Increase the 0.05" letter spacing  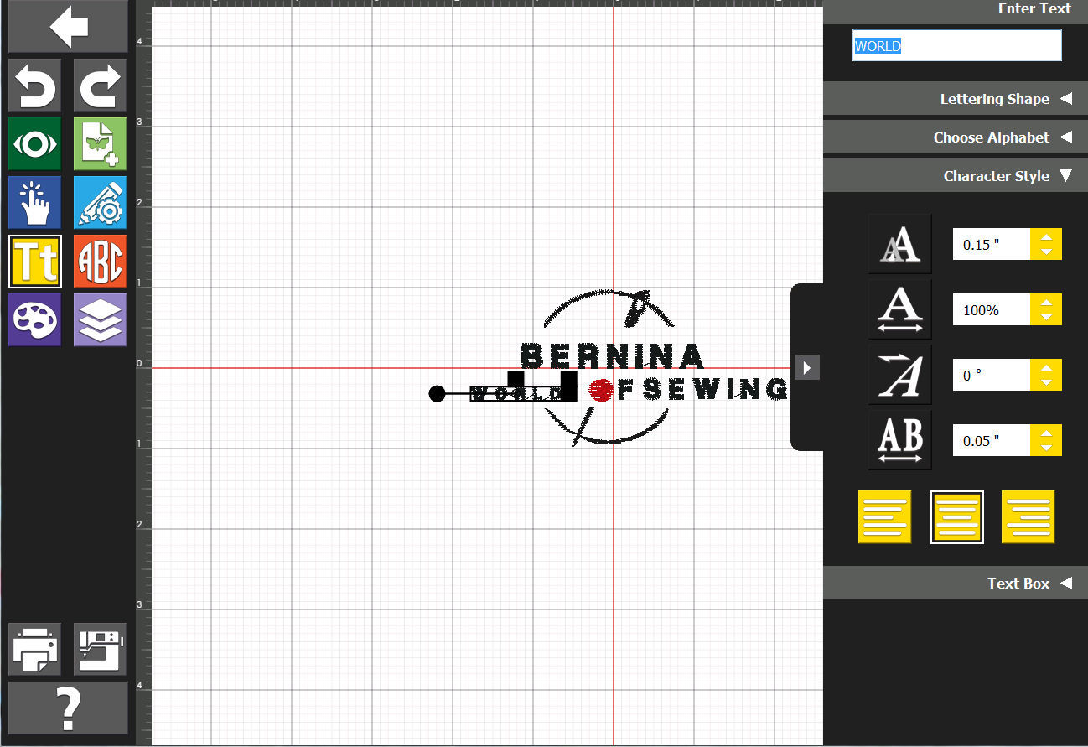(x=1046, y=433)
